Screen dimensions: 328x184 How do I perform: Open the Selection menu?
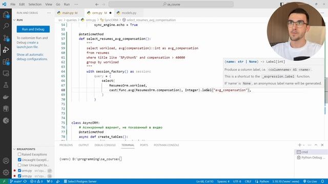[x=35, y=4]
